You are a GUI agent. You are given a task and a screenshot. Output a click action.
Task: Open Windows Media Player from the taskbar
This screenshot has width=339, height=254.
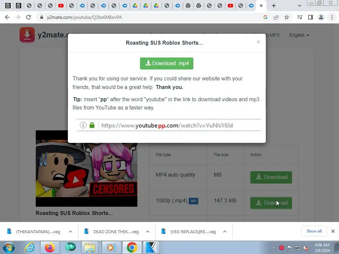click(x=111, y=247)
